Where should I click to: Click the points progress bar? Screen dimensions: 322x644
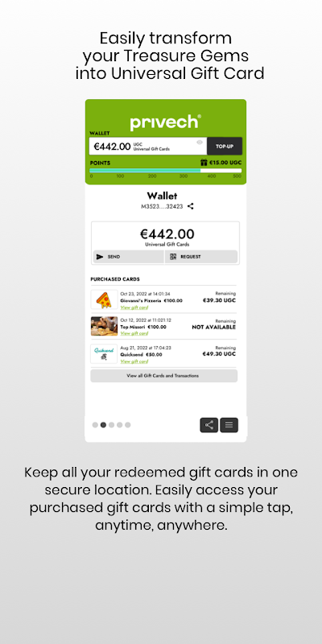tap(166, 171)
